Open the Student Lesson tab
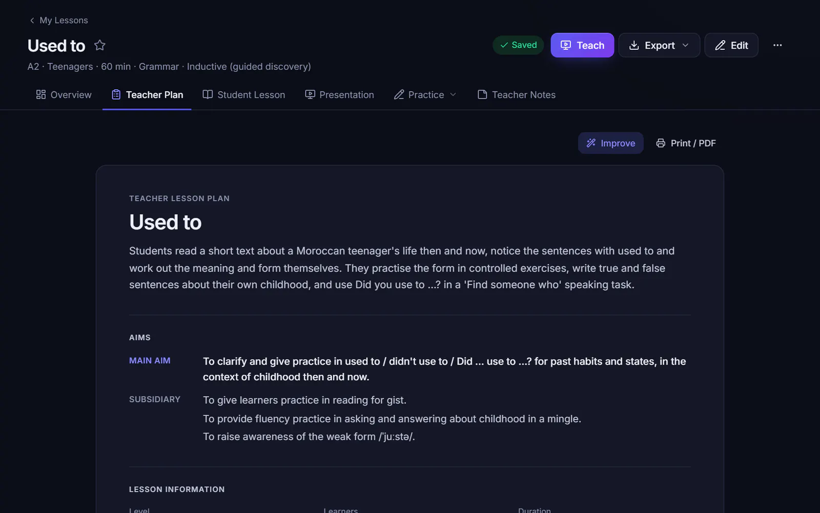The height and width of the screenshot is (513, 820). pyautogui.click(x=243, y=95)
